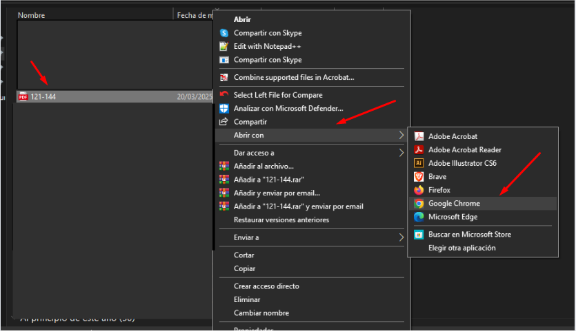Select 'Abrir' from the context menu

(x=242, y=19)
